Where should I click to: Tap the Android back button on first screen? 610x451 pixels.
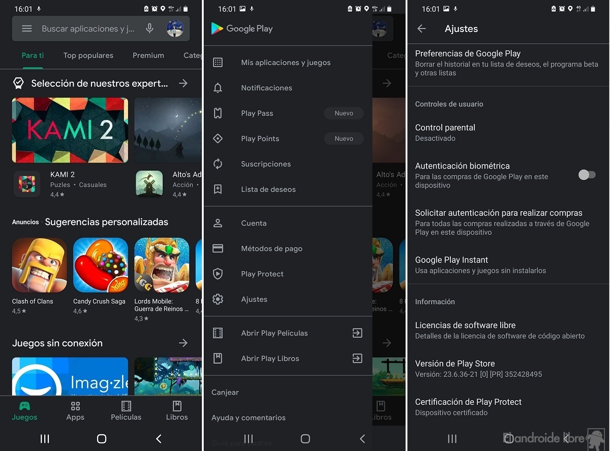[x=159, y=439]
